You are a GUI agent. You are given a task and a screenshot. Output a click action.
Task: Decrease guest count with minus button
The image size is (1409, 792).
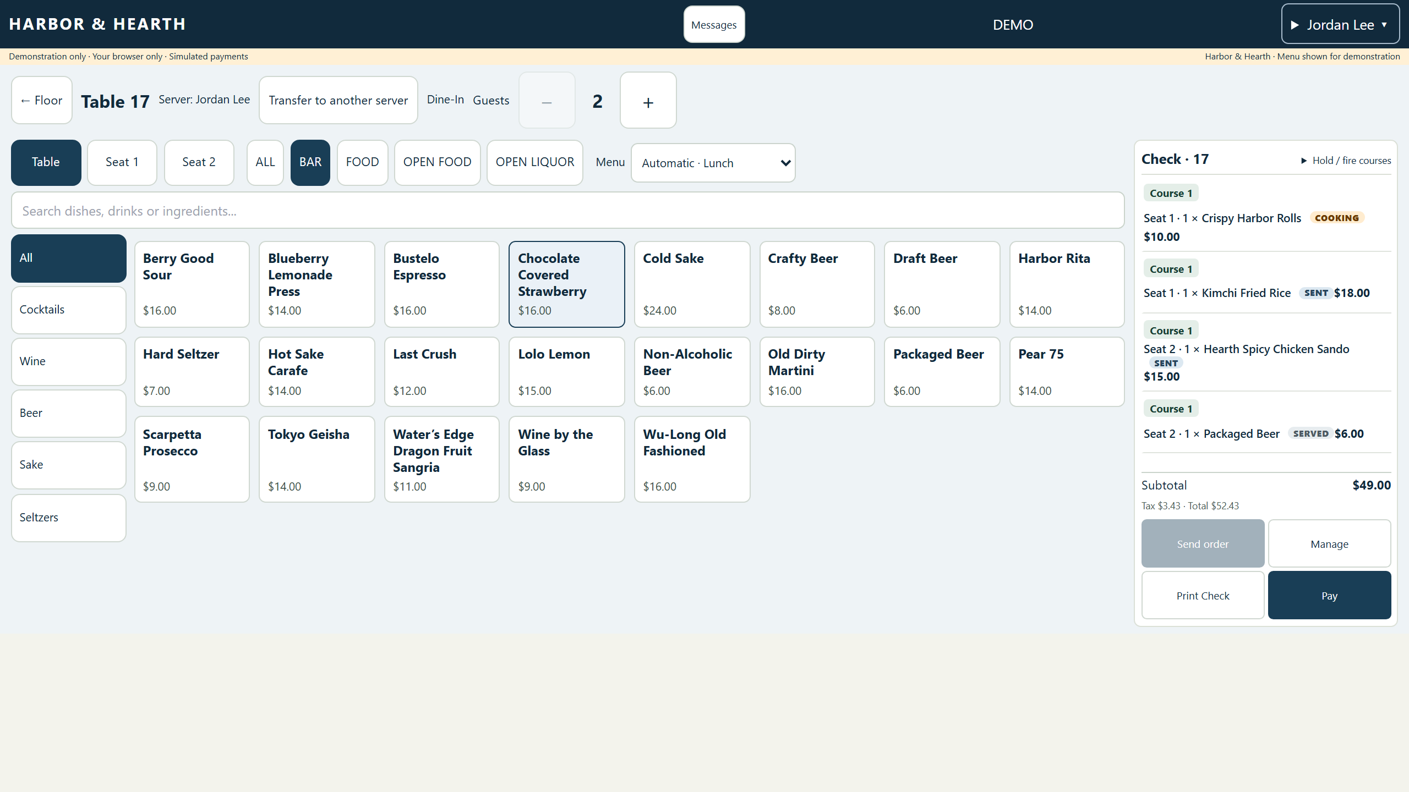pyautogui.click(x=547, y=101)
